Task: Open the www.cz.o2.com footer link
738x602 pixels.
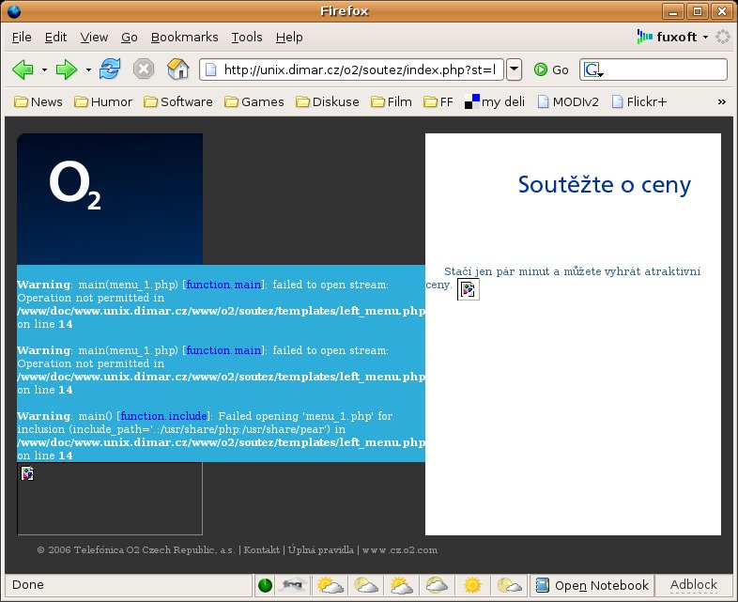Action: [x=400, y=549]
